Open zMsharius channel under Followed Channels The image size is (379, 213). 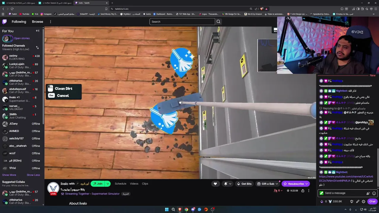point(21,82)
